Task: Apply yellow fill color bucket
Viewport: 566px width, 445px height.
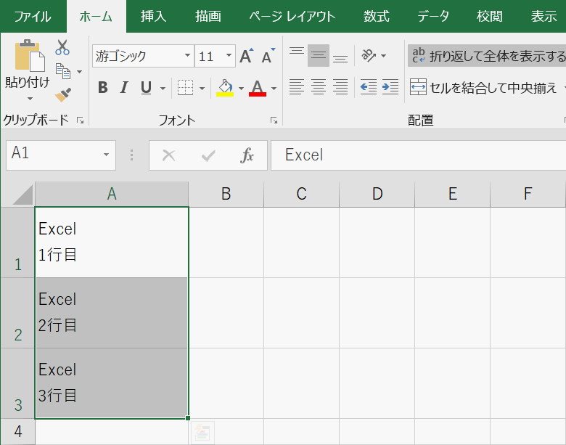Action: pyautogui.click(x=225, y=87)
